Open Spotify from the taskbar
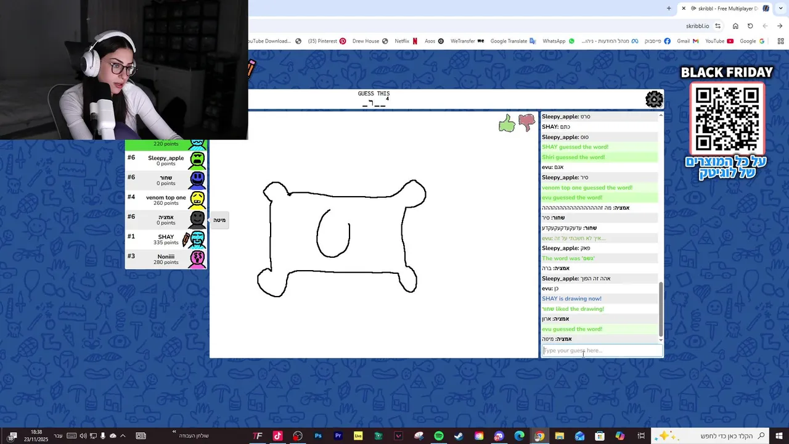Image resolution: width=789 pixels, height=444 pixels. coord(439,436)
